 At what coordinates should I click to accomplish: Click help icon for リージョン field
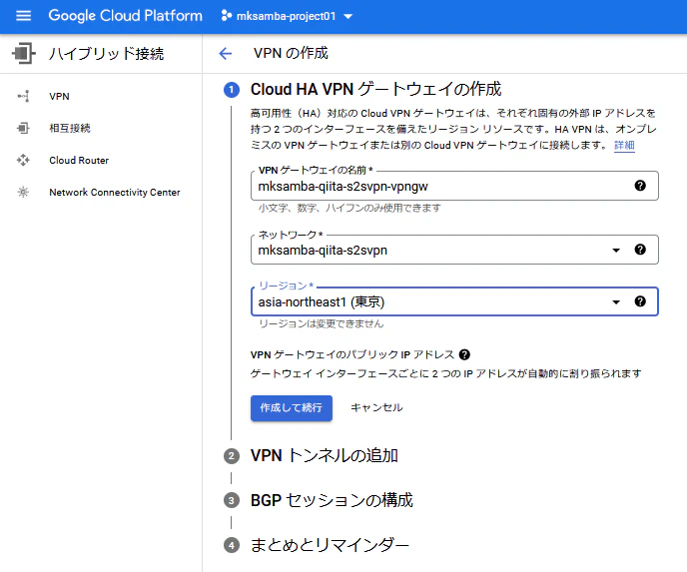click(x=640, y=301)
